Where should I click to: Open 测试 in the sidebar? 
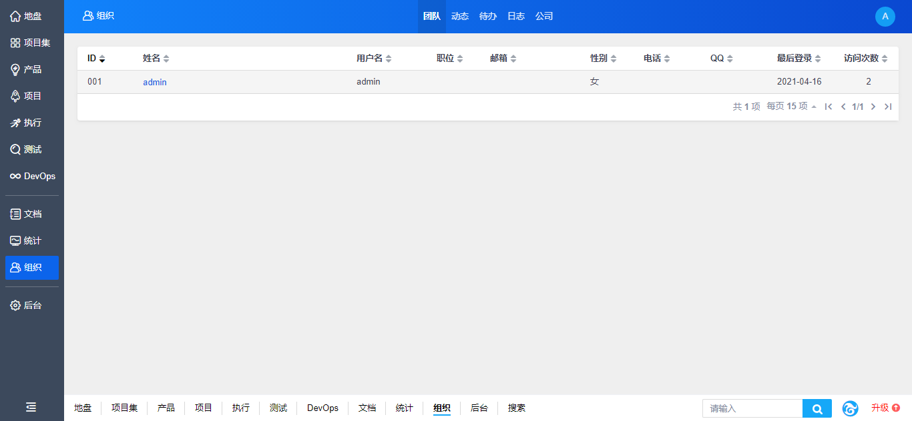click(x=32, y=149)
